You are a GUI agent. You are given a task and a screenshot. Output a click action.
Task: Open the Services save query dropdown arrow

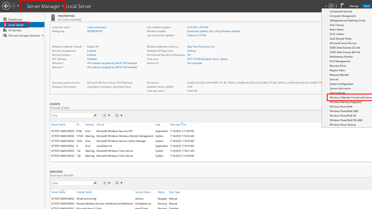(121, 183)
